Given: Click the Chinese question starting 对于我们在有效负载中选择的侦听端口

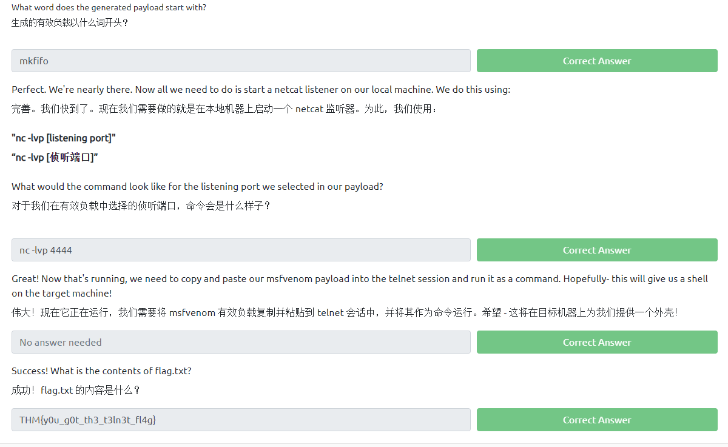Looking at the screenshot, I should click(x=141, y=206).
